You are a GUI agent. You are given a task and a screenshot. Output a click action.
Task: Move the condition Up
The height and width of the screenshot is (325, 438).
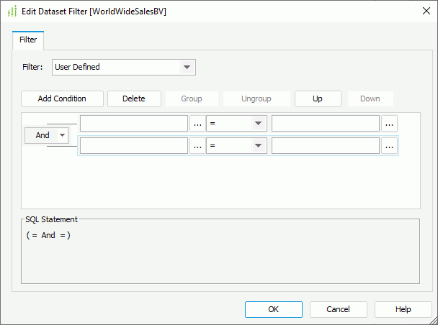pyautogui.click(x=318, y=99)
